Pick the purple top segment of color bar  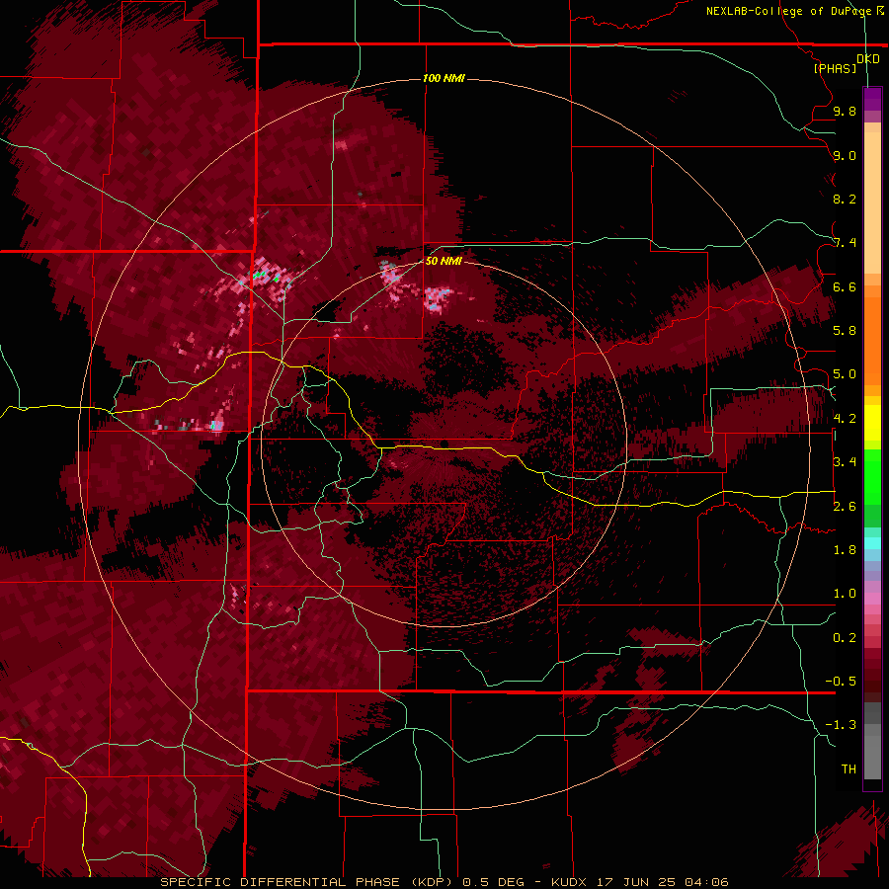[x=872, y=100]
